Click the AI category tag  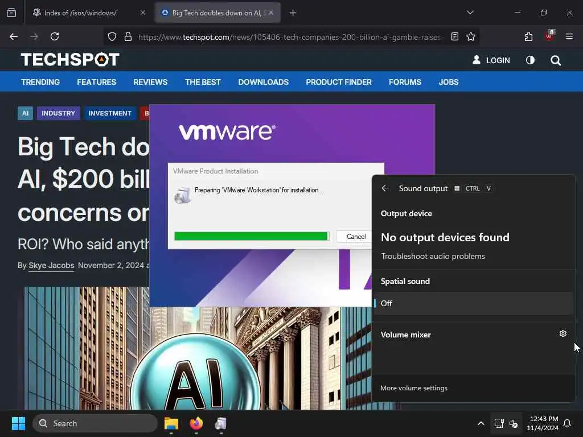click(25, 113)
